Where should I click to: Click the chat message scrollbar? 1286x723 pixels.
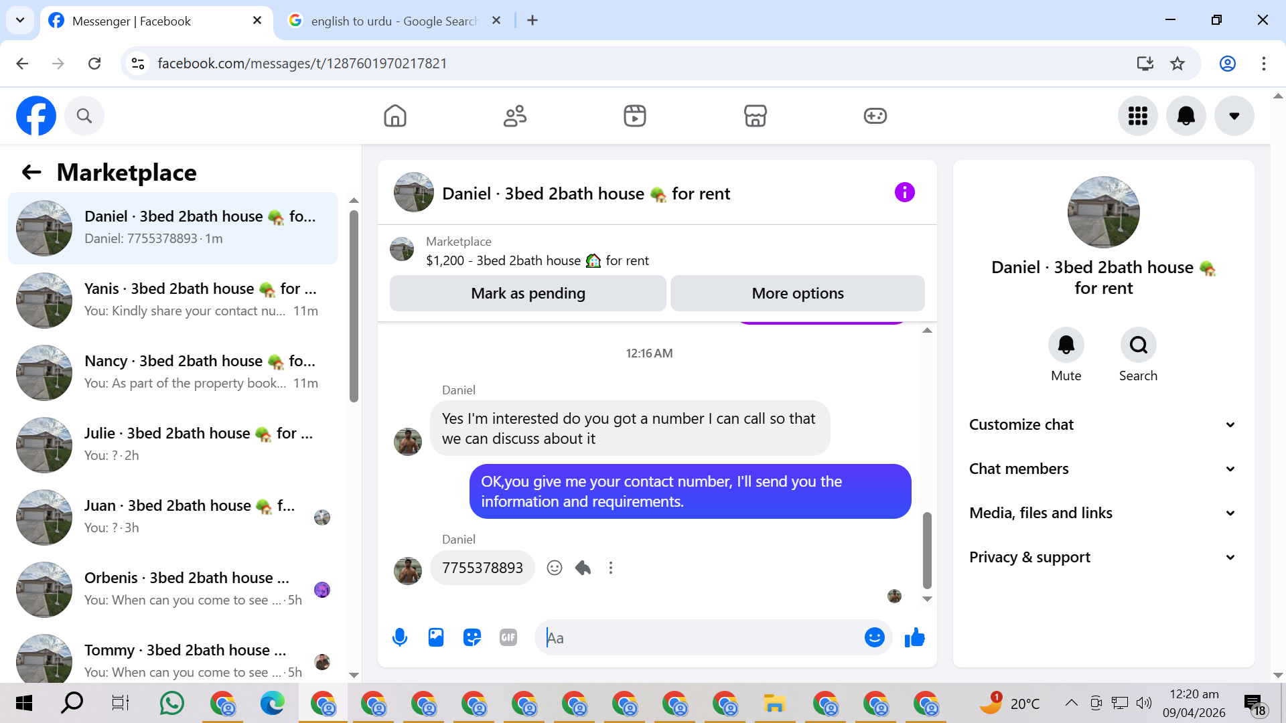coord(927,549)
